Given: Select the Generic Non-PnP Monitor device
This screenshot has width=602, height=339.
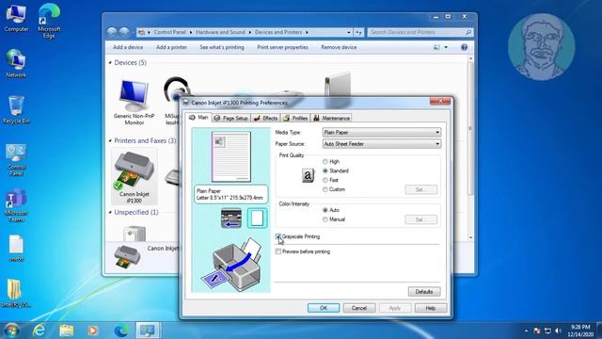Looking at the screenshot, I should (x=134, y=103).
